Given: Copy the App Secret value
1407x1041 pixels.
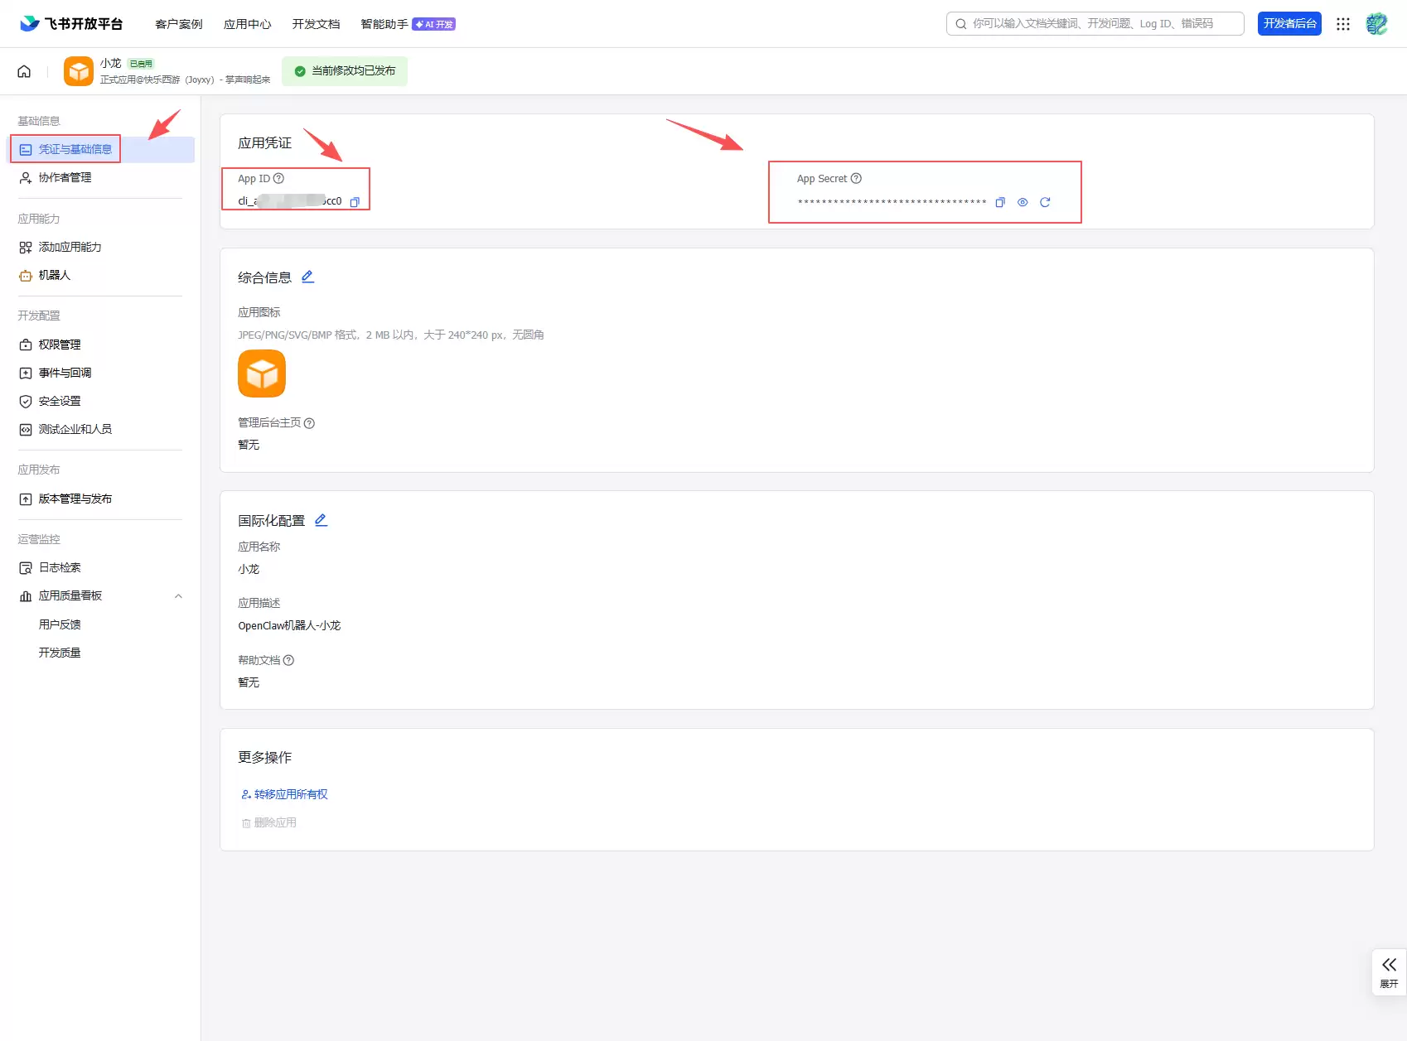Looking at the screenshot, I should [x=1000, y=203].
